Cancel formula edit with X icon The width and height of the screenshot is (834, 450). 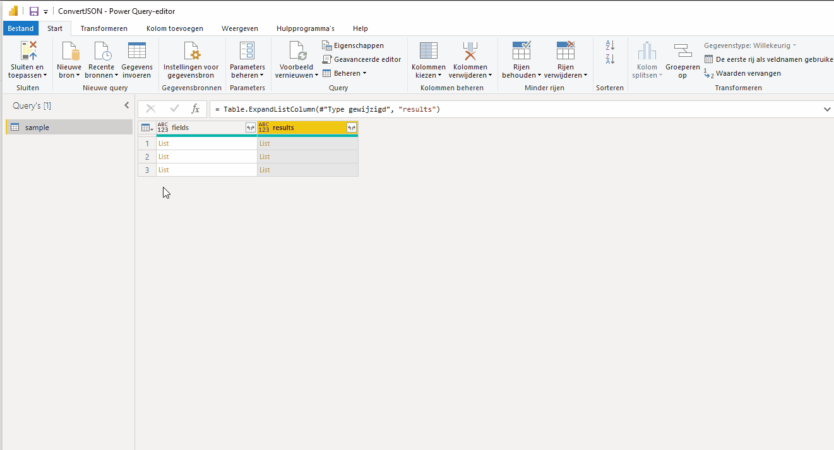coord(150,109)
